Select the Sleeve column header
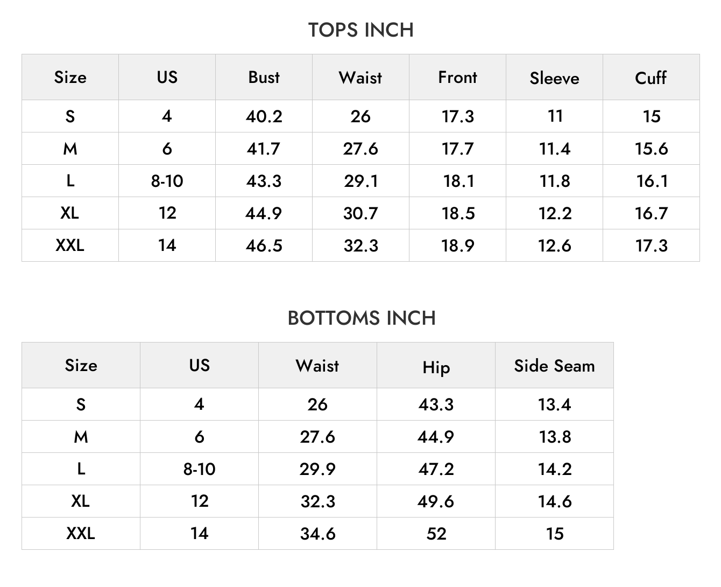The width and height of the screenshot is (721, 587). (554, 78)
